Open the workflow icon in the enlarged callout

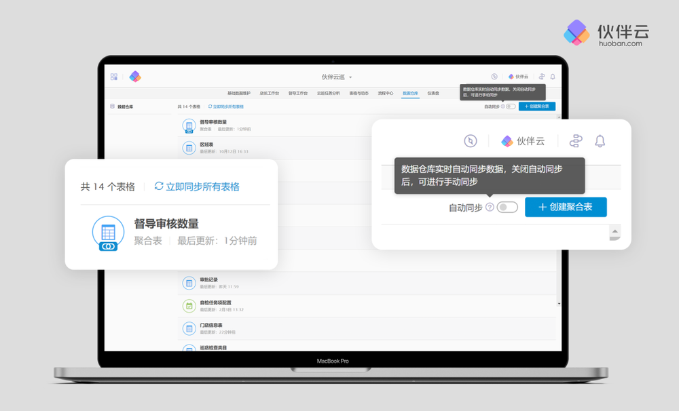(x=575, y=141)
